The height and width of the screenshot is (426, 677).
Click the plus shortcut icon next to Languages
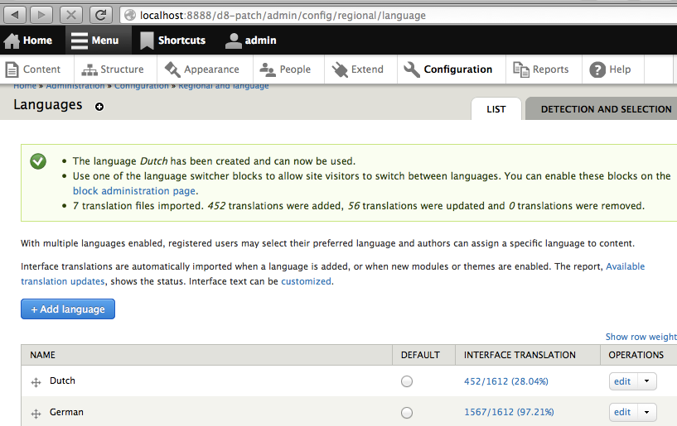tap(99, 107)
